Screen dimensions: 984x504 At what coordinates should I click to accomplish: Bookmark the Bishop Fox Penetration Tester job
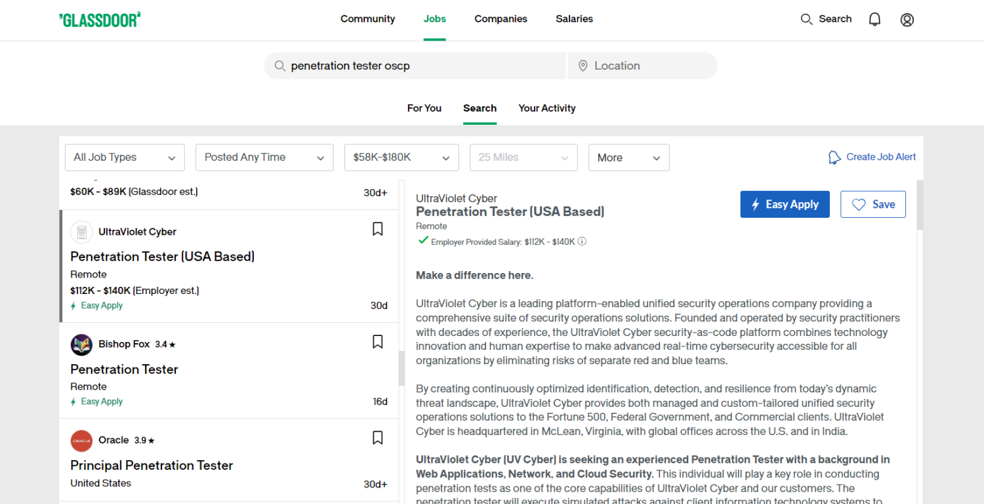coord(378,342)
